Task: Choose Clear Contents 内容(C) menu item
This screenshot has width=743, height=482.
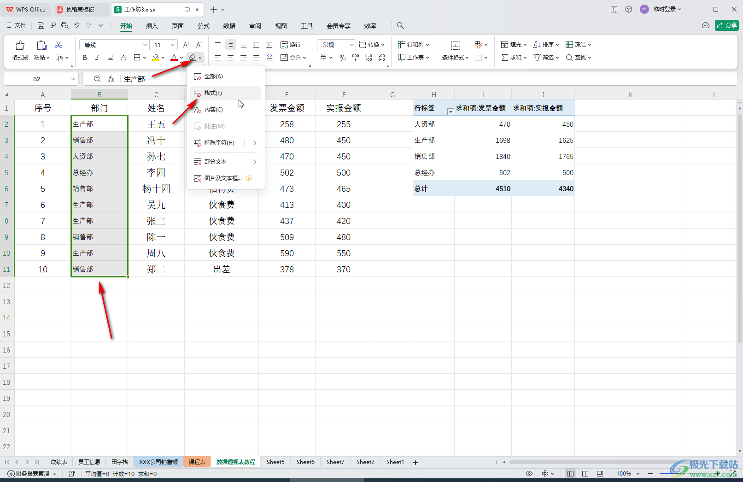Action: (226, 110)
